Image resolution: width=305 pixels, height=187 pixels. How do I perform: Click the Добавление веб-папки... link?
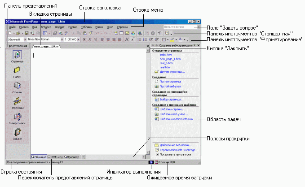176,145
